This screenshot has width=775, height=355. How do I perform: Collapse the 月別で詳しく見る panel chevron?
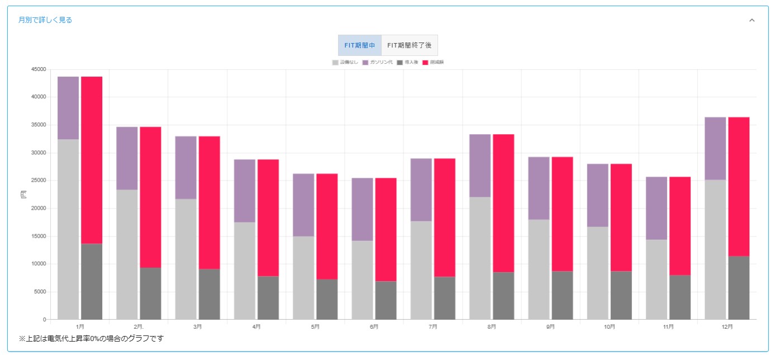(752, 20)
